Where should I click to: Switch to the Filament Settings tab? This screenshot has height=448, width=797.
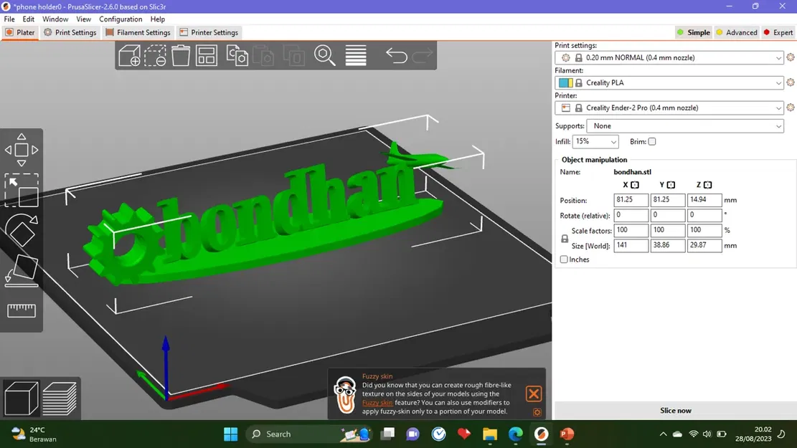[x=138, y=32]
